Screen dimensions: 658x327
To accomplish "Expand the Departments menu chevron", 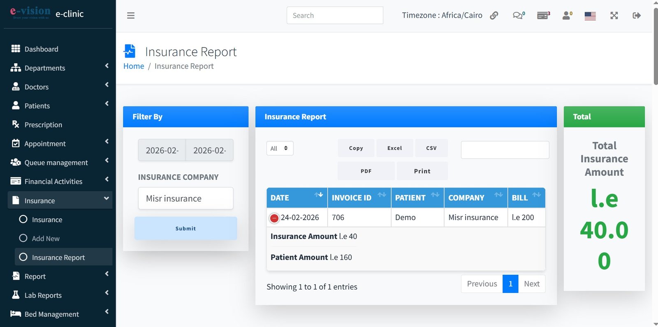I will coord(107,66).
